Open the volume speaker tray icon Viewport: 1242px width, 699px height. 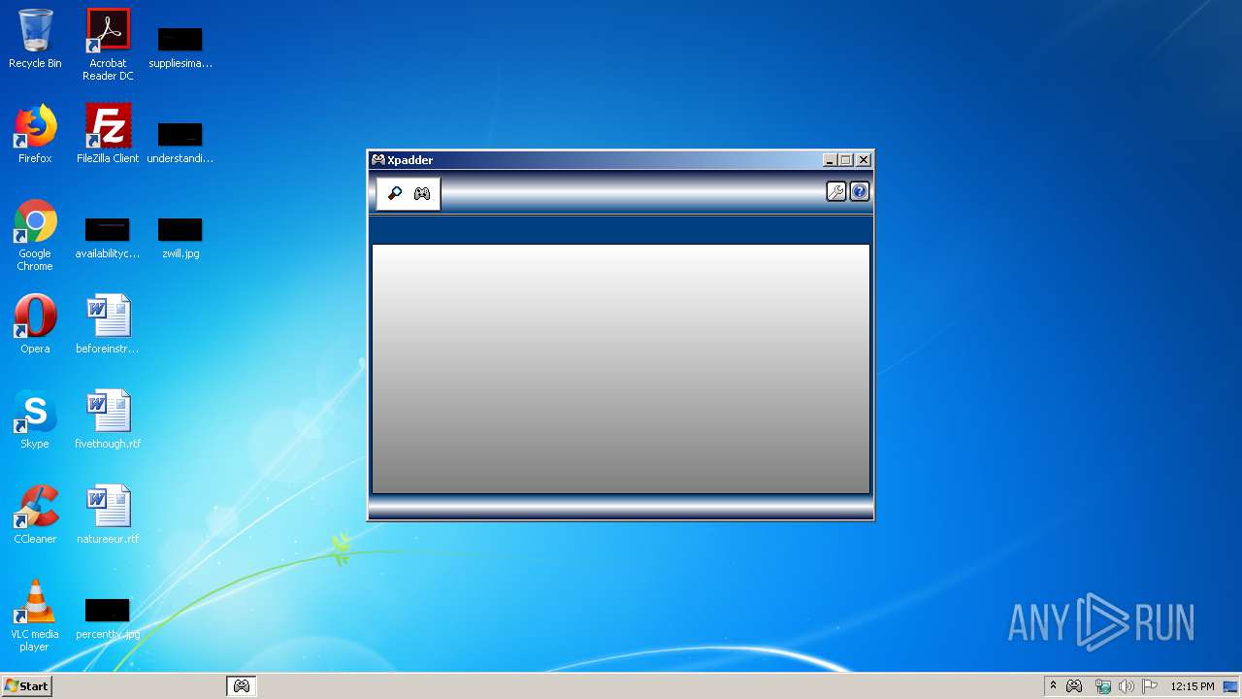[x=1126, y=685]
